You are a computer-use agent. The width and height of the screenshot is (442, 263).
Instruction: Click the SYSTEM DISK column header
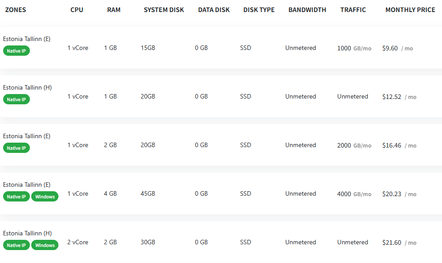point(164,10)
